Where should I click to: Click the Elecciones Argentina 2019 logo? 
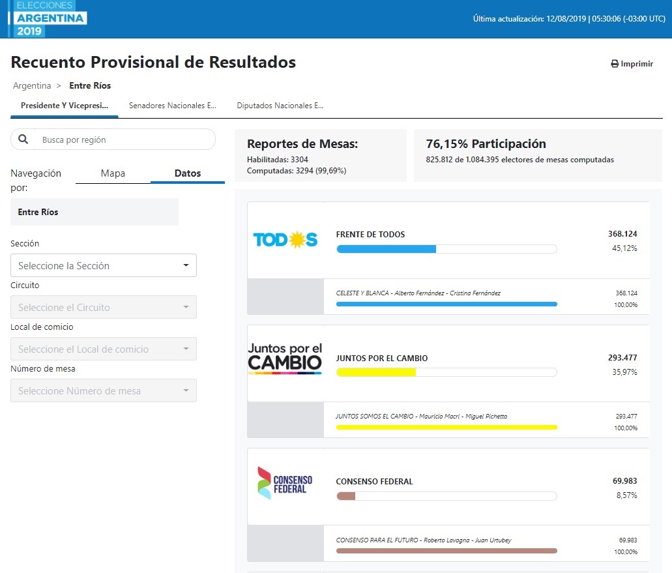point(48,18)
